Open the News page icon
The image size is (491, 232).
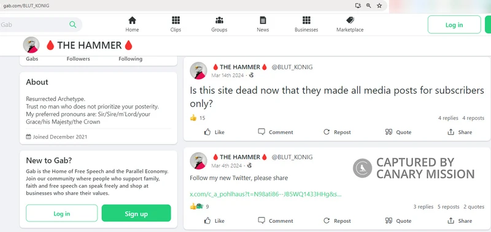tap(263, 21)
